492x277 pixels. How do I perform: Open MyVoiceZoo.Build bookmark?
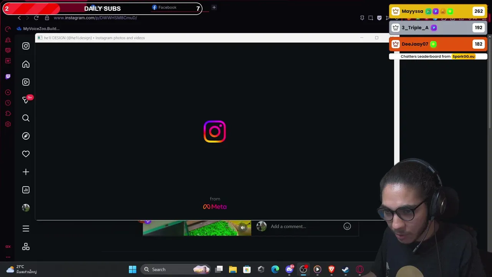click(38, 28)
